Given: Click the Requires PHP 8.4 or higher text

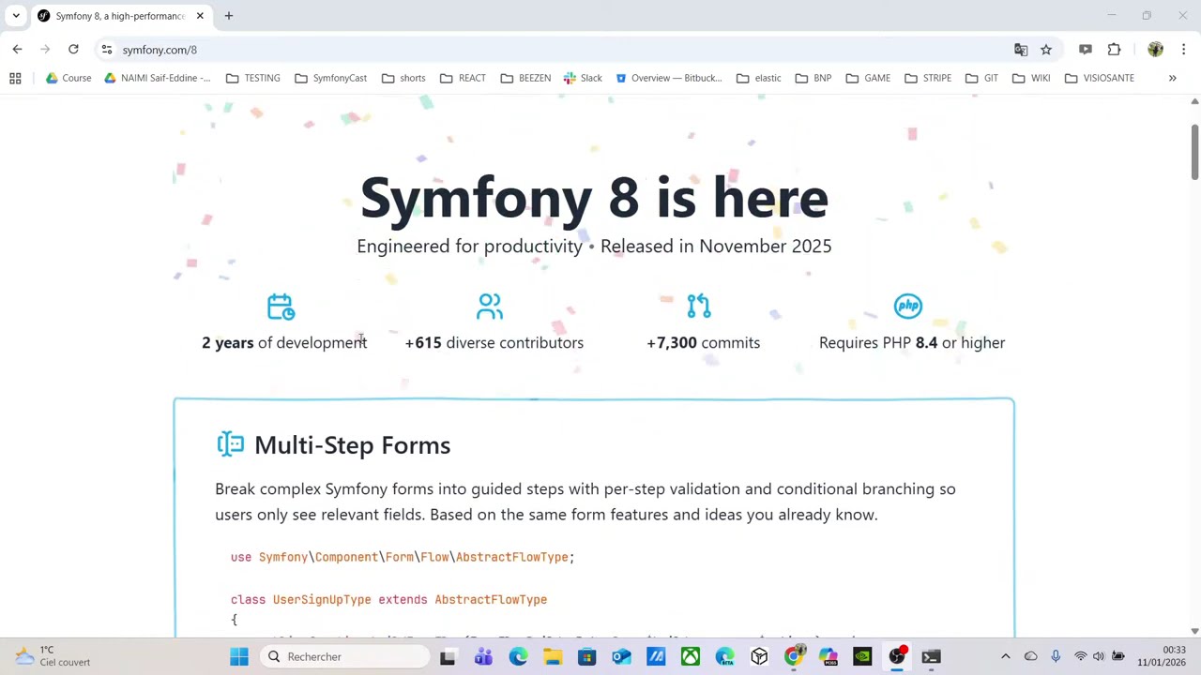Looking at the screenshot, I should [x=912, y=342].
